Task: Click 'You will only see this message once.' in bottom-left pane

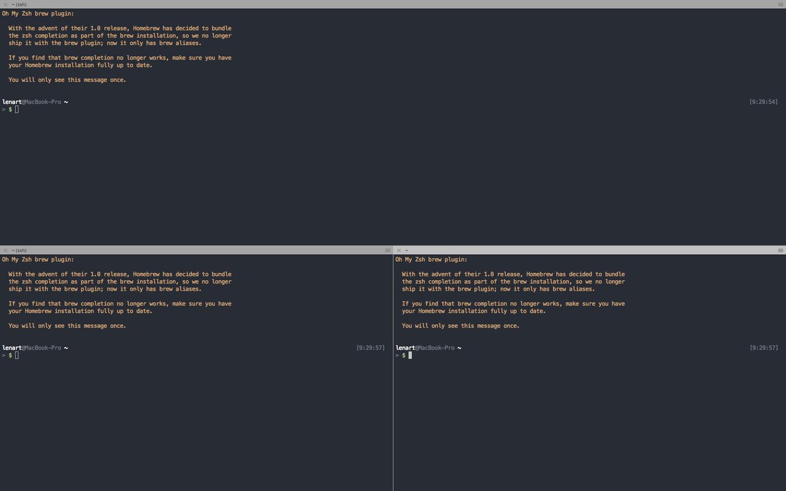Action: (x=67, y=326)
